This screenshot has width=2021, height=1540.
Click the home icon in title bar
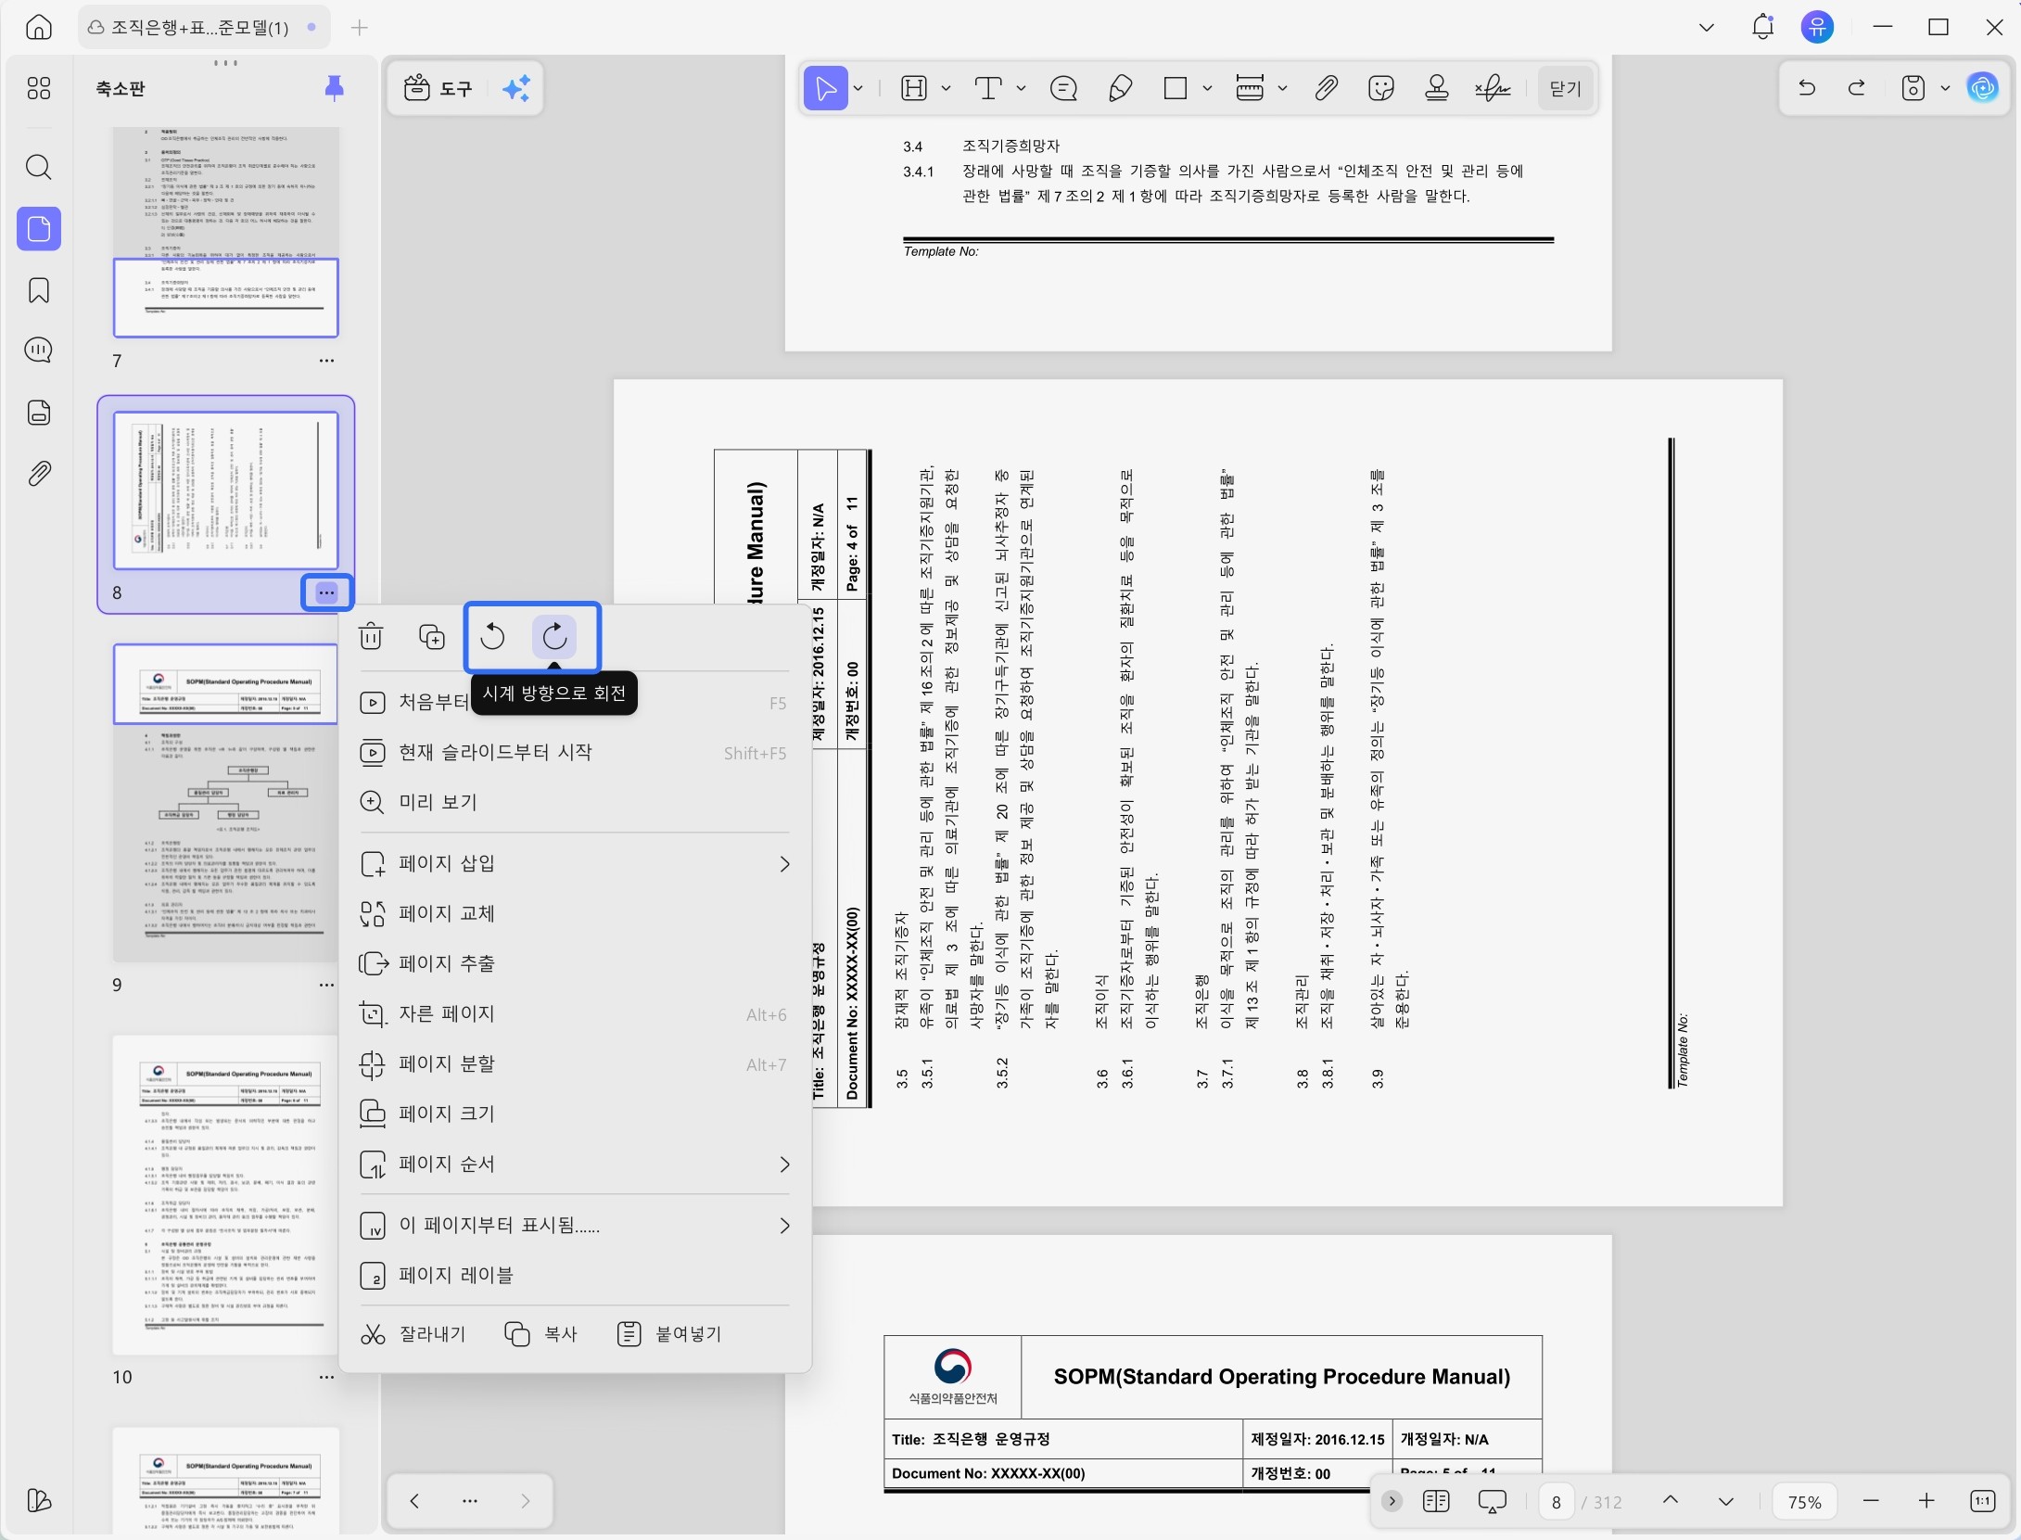39,27
